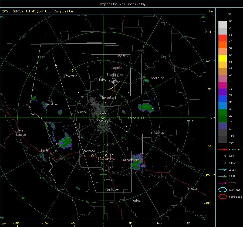Click the magenta 18TS arrow in legend
243x227 pixels.
pos(222,183)
